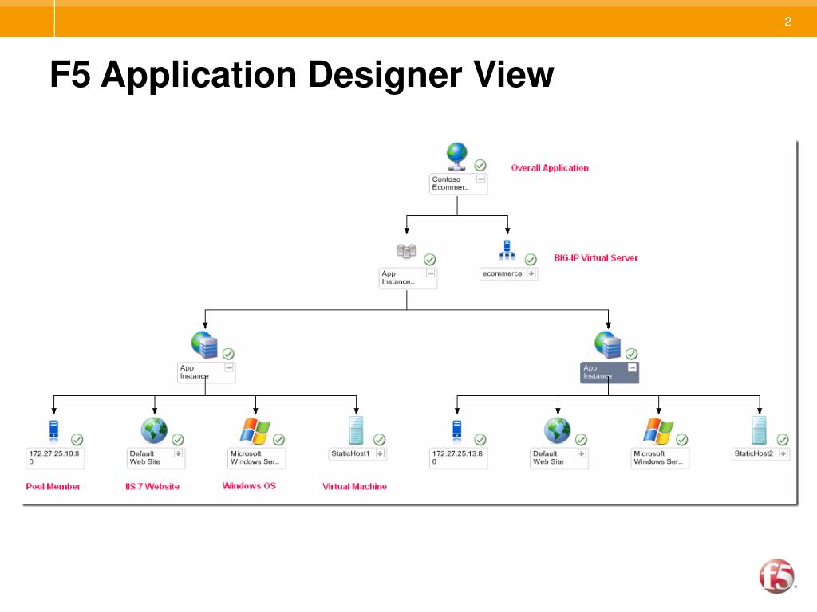
Task: Click the green health check for StaticHost1
Action: 379,440
